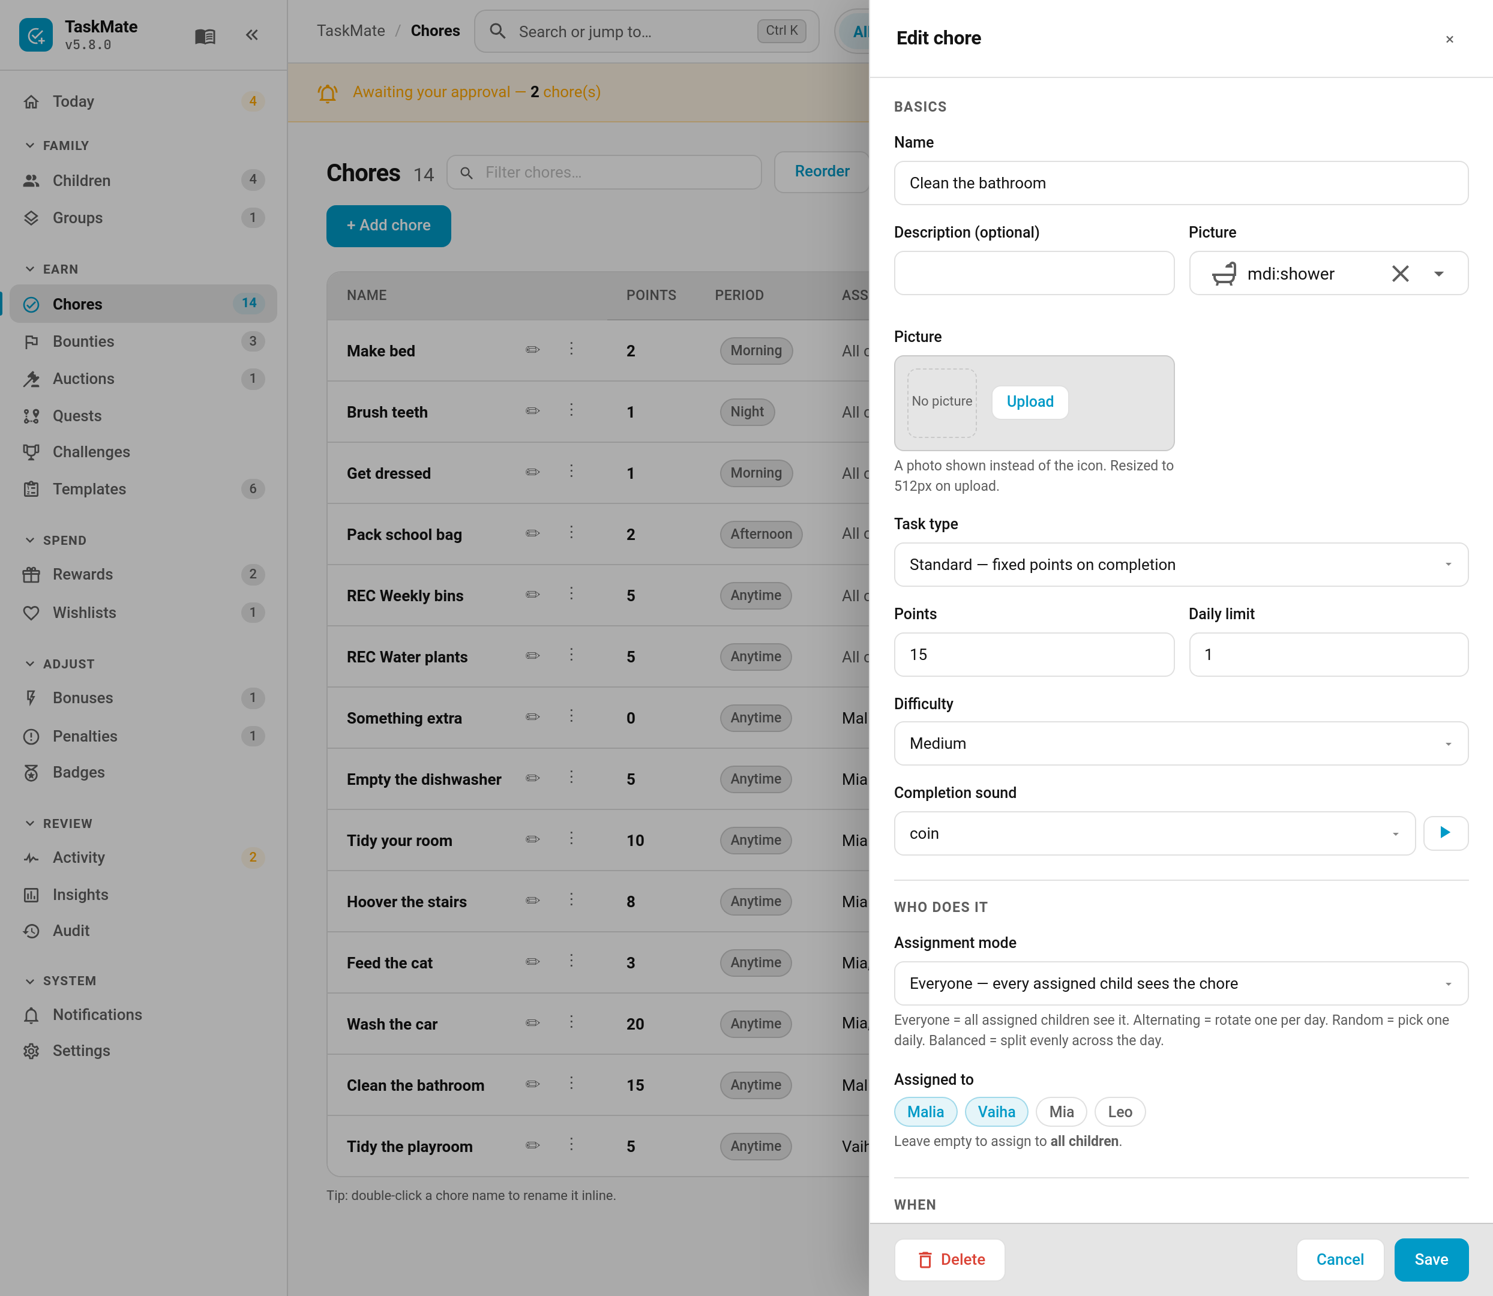Screen dimensions: 1493x1296
Task: Play the coin completion sound
Action: 1445,833
